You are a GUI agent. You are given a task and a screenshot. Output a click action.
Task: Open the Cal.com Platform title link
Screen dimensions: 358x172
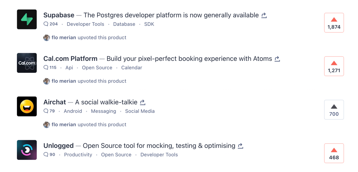coord(70,59)
